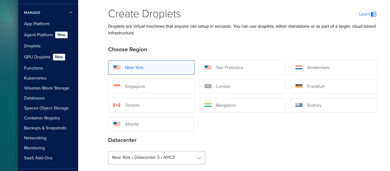The height and width of the screenshot is (171, 390).
Task: Click New badge next to Agent Platform
Action: tap(62, 35)
